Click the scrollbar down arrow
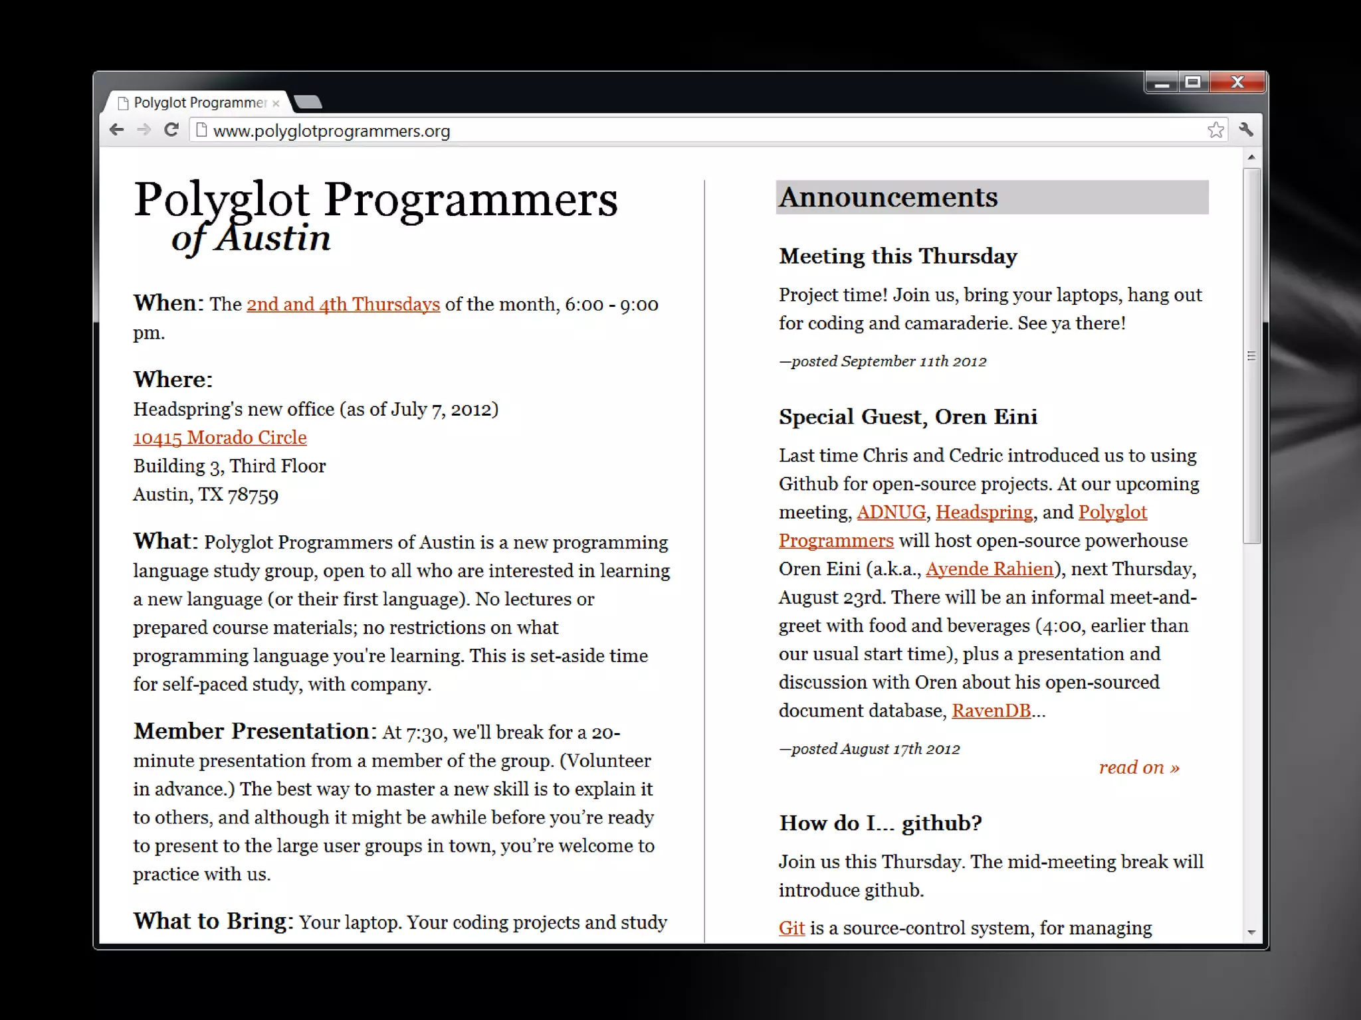Viewport: 1361px width, 1020px height. [x=1251, y=932]
